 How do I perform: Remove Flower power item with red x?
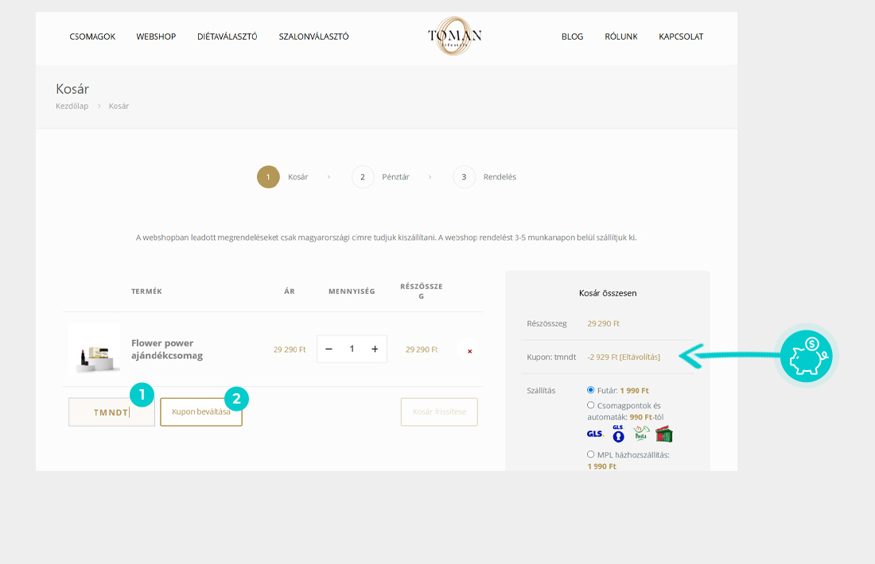coord(469,350)
